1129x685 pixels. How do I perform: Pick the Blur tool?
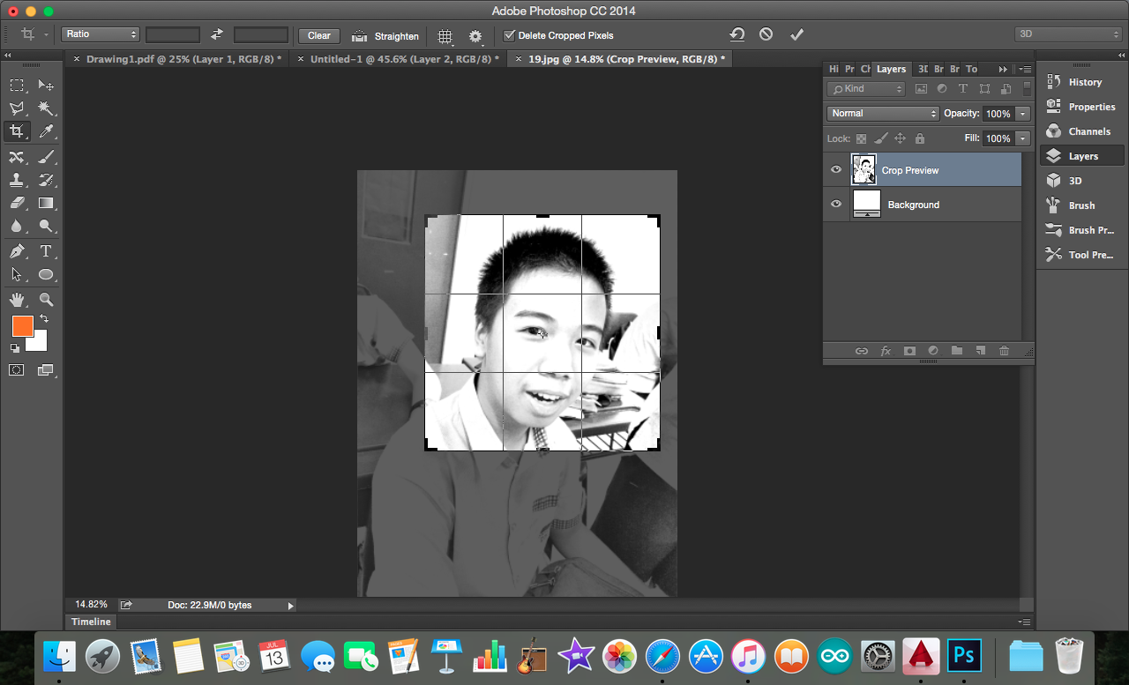17,227
